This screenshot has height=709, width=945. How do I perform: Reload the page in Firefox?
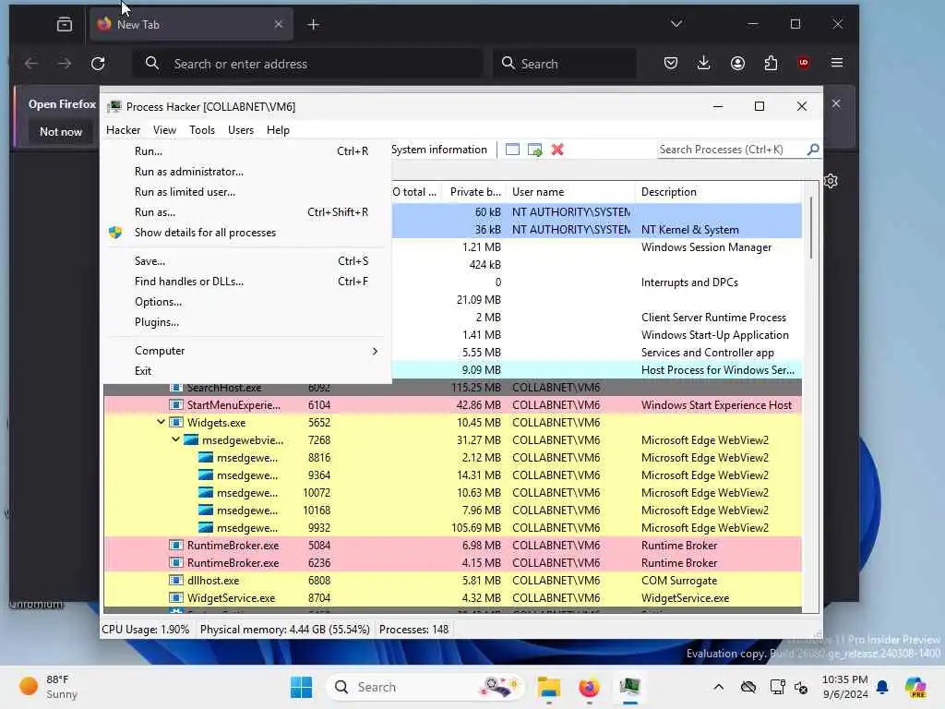98,64
